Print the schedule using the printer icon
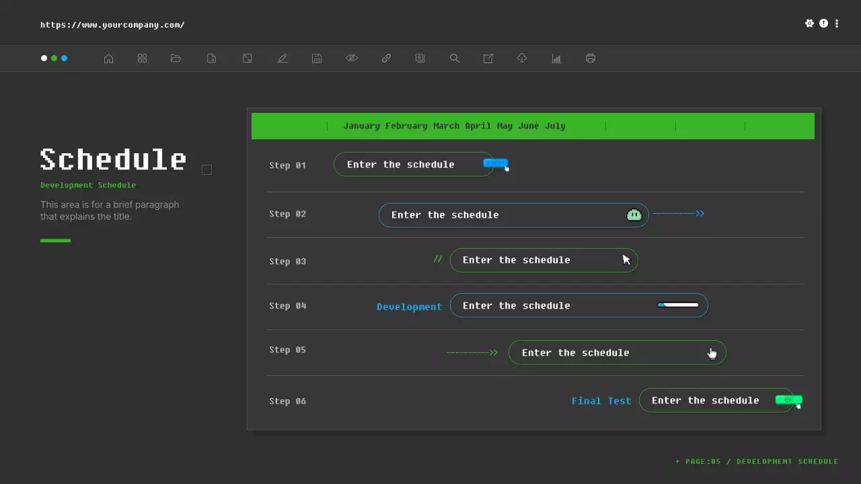 tap(590, 58)
